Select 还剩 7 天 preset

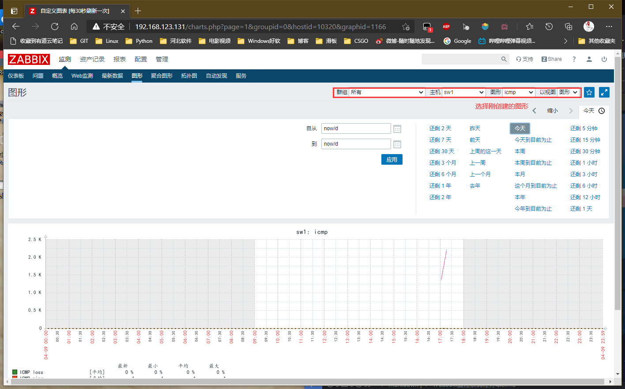coord(441,140)
